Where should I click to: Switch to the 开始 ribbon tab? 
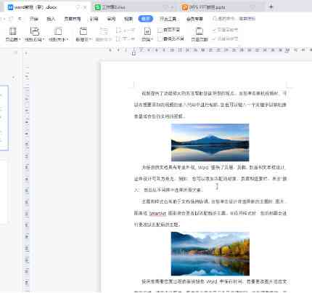click(34, 19)
